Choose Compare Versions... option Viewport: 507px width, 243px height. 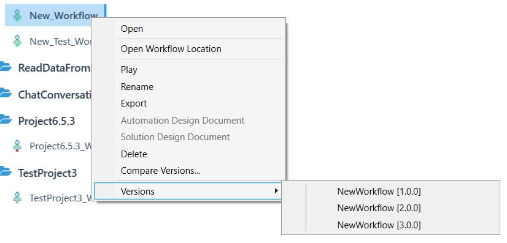(x=200, y=171)
